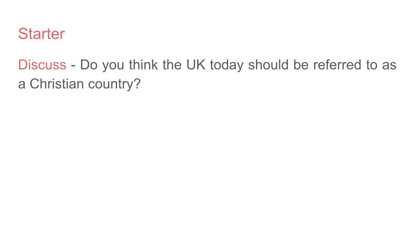
Task: Click the word "think" in the sentence
Action: [x=144, y=65]
